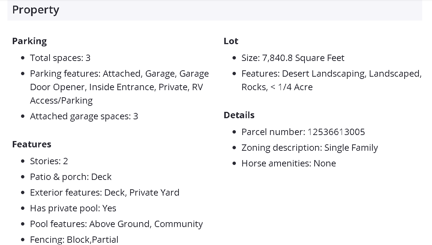The image size is (432, 245).
Task: Click the Features heading above Stories
Action: (x=31, y=144)
